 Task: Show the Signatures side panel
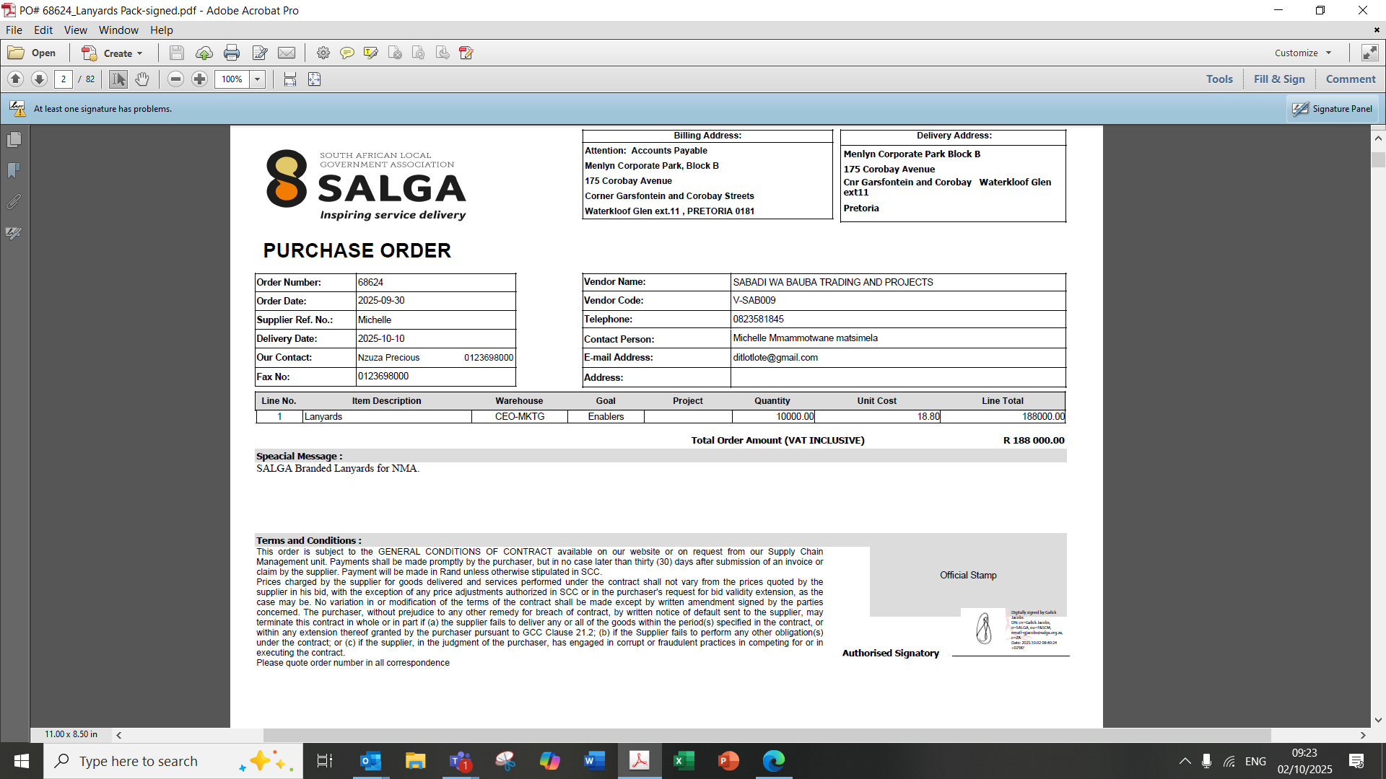[14, 233]
